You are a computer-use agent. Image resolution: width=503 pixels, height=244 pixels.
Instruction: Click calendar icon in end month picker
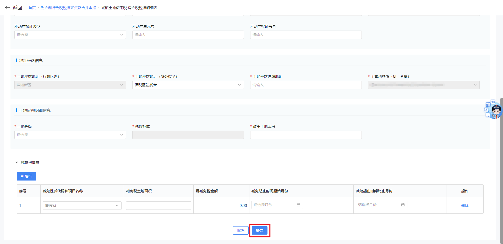click(x=403, y=205)
